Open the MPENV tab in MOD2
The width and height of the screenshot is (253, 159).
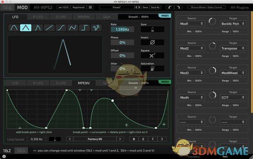84,83
